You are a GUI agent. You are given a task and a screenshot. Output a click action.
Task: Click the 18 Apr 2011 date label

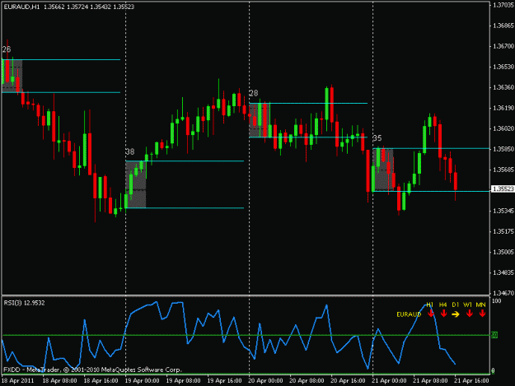[x=17, y=381]
